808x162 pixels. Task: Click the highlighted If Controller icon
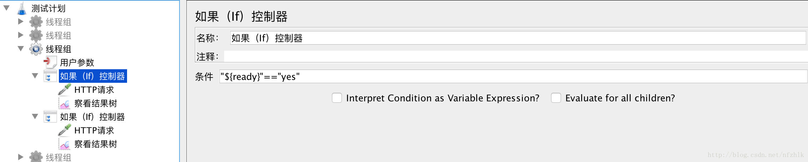[50, 76]
